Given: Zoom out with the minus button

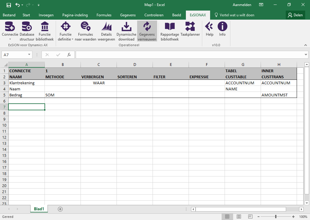Looking at the screenshot, I should coord(259,217).
